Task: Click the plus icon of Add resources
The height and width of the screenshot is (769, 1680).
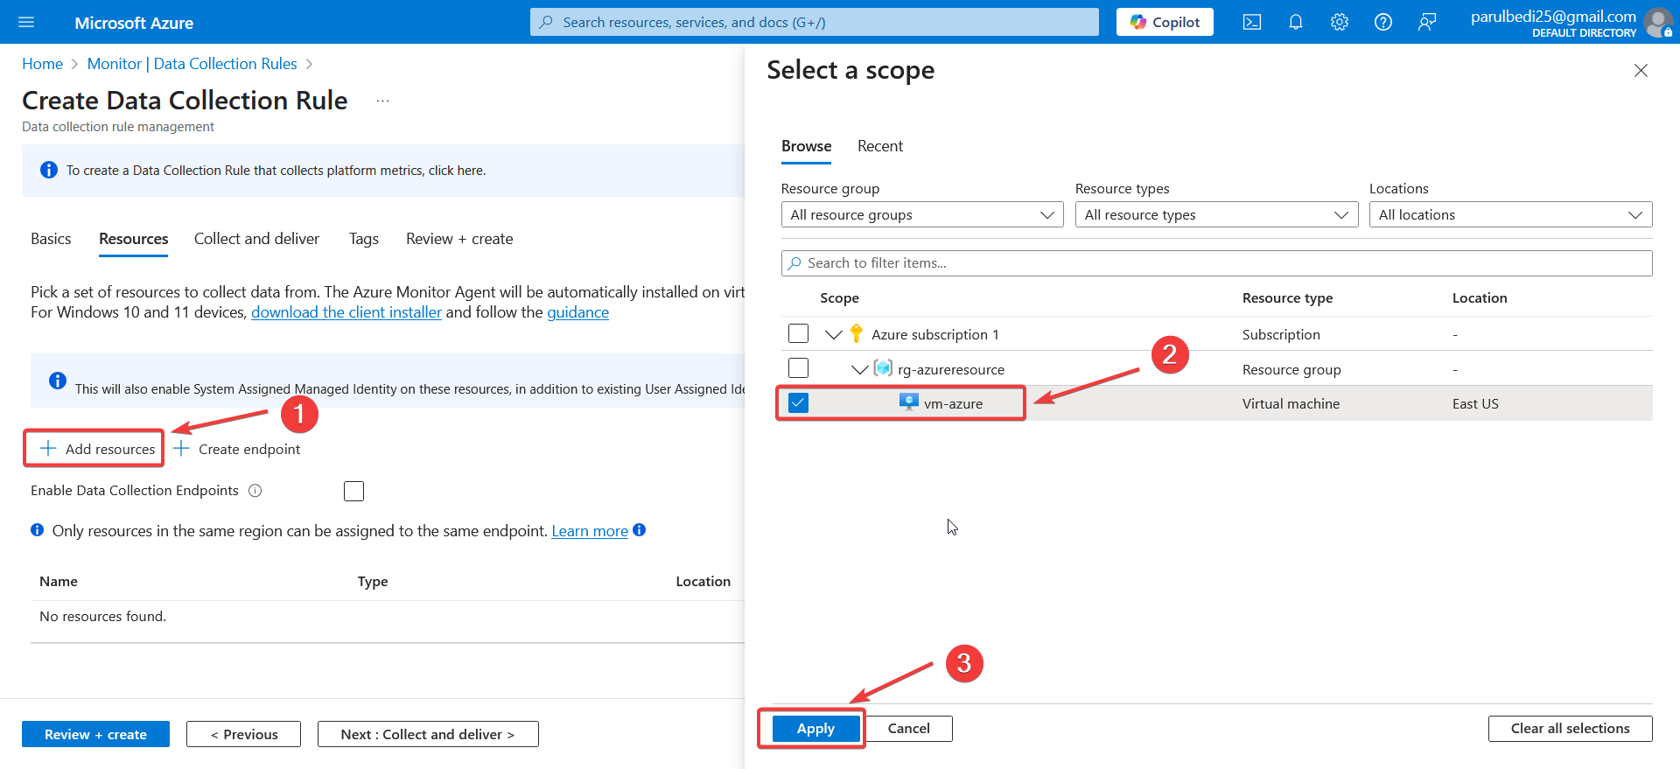Action: [48, 449]
